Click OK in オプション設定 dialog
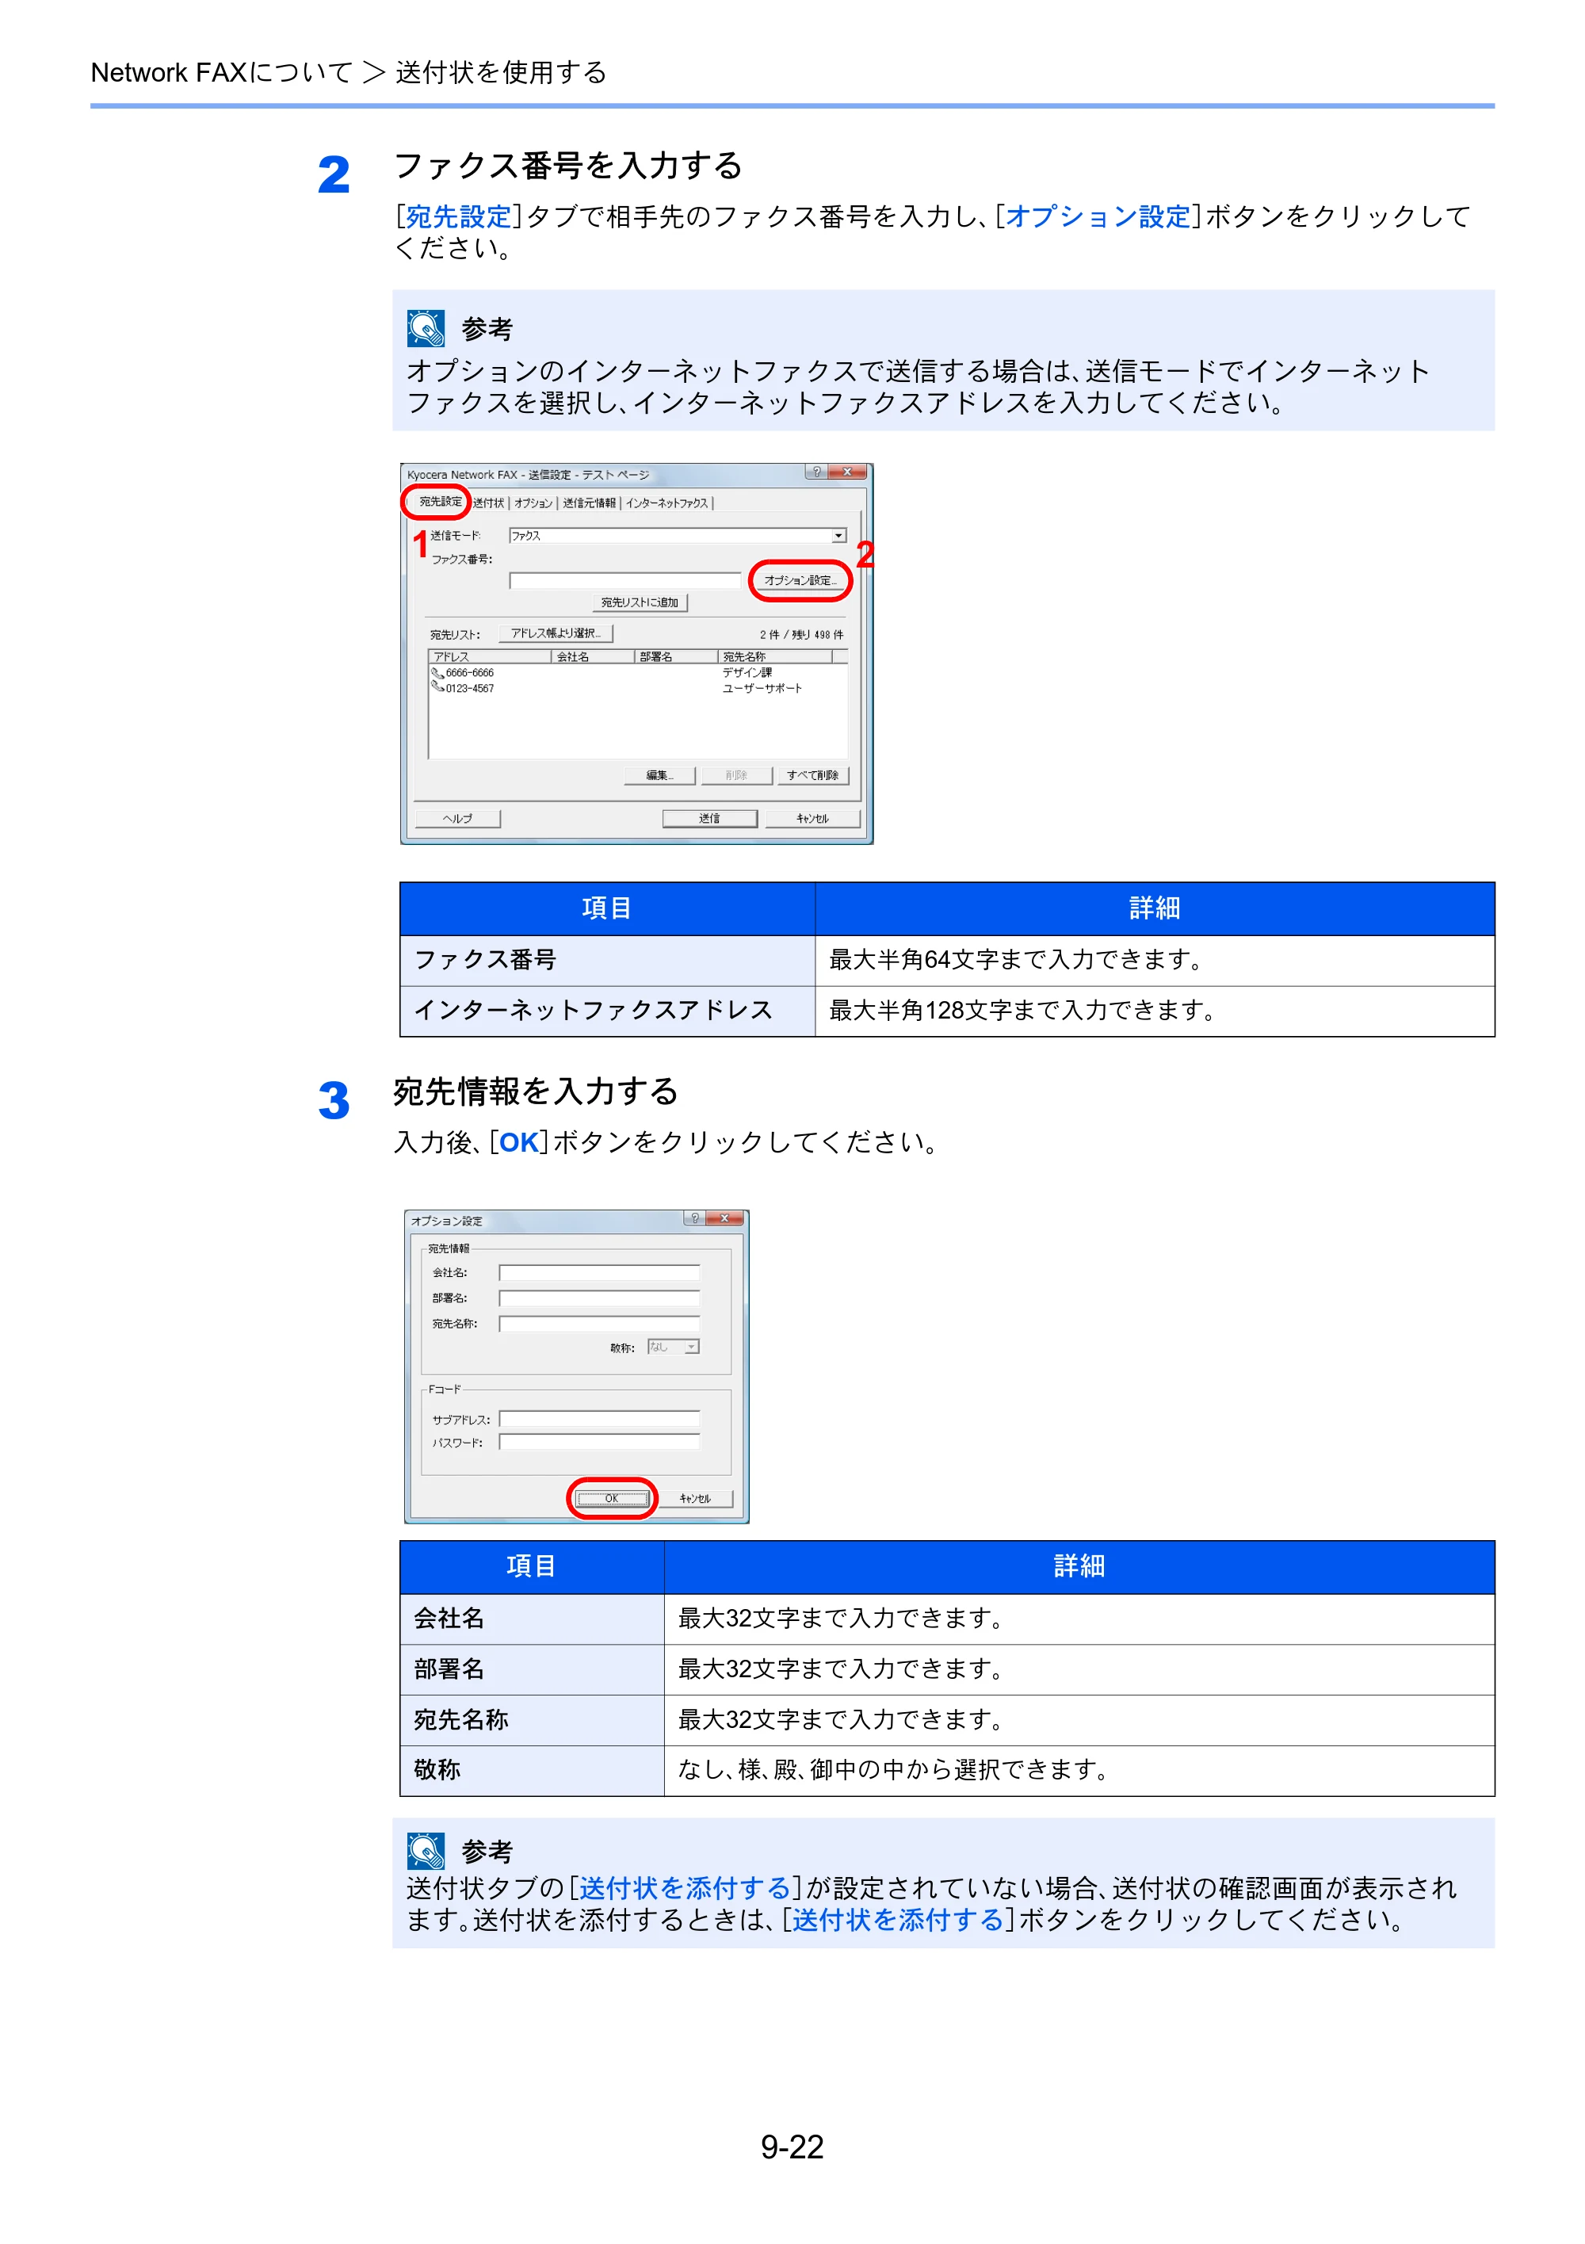This screenshot has height=2244, width=1585. [x=612, y=1499]
